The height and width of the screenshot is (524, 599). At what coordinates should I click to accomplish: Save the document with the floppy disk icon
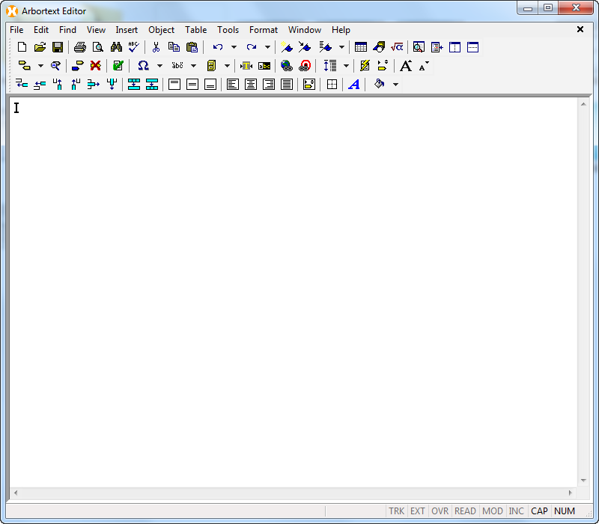(x=58, y=47)
